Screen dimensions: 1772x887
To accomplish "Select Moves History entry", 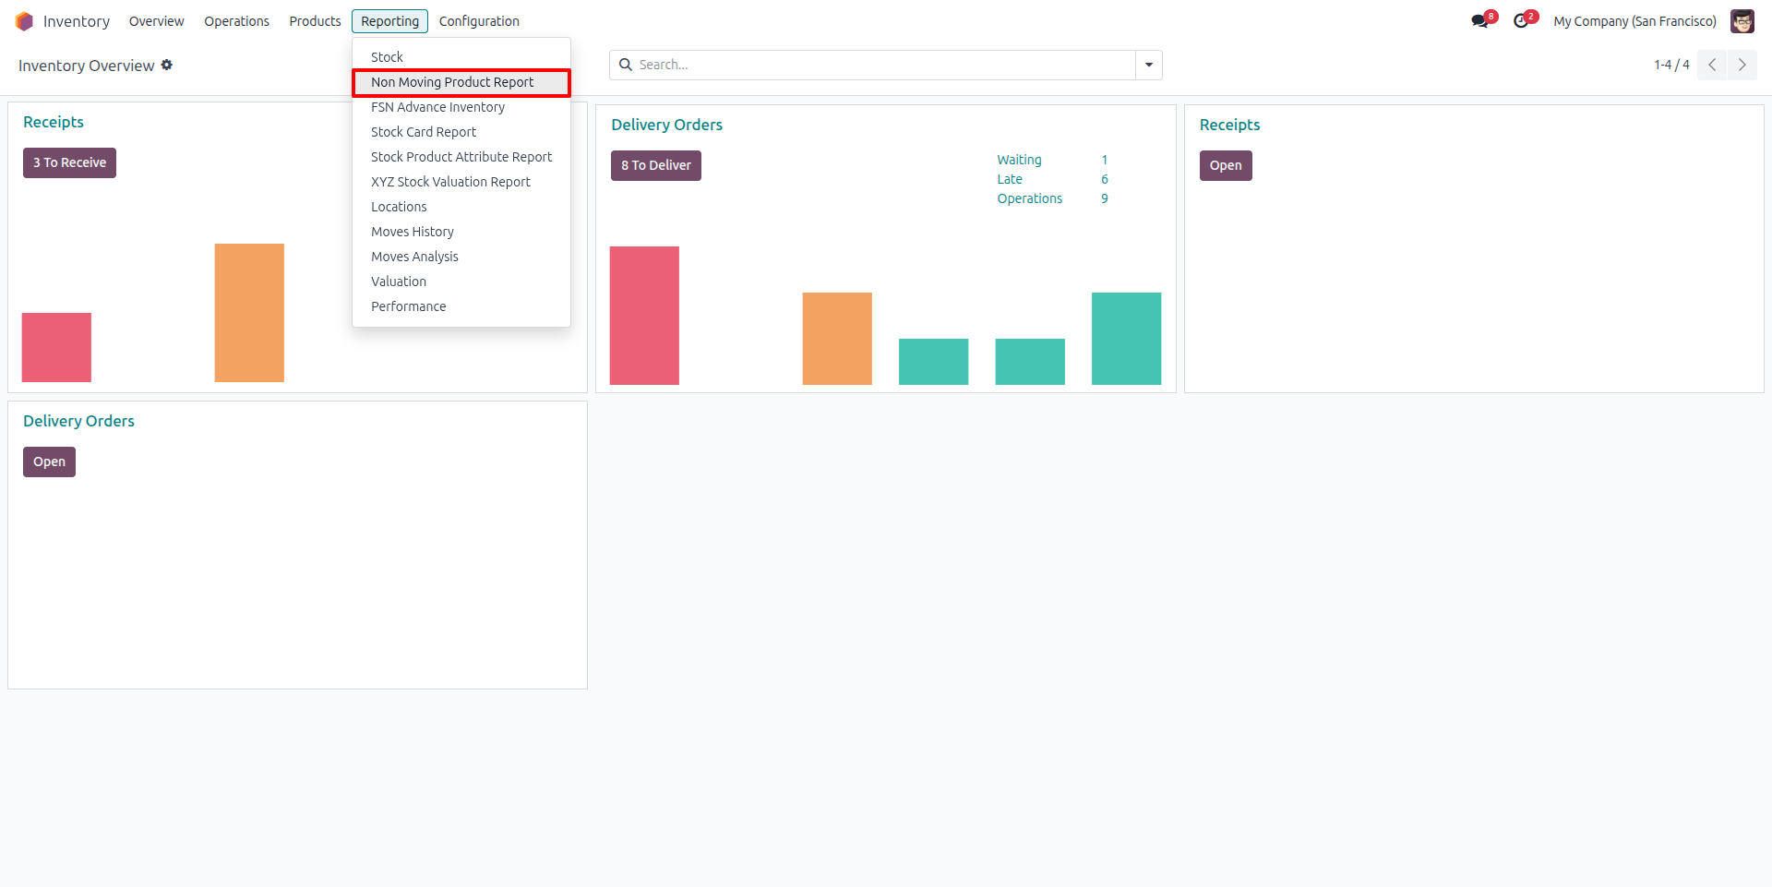I will (461, 232).
